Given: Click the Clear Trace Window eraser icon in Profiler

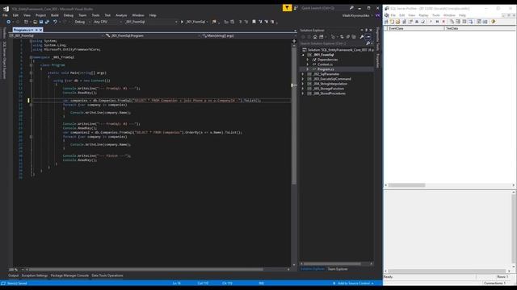Looking at the screenshot, I should 423,22.
